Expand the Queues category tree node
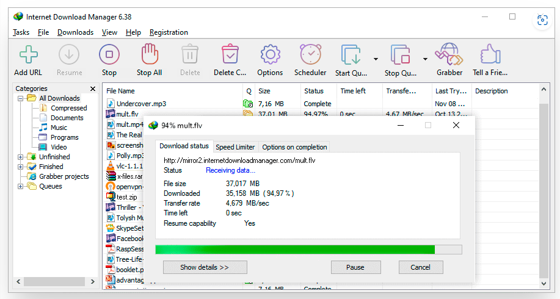The height and width of the screenshot is (299, 560). [21, 186]
